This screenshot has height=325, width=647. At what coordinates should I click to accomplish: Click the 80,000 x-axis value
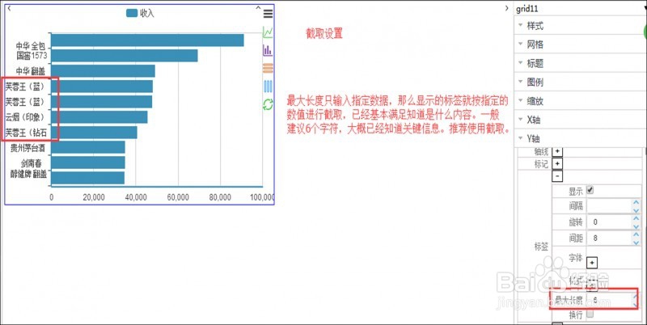(220, 197)
